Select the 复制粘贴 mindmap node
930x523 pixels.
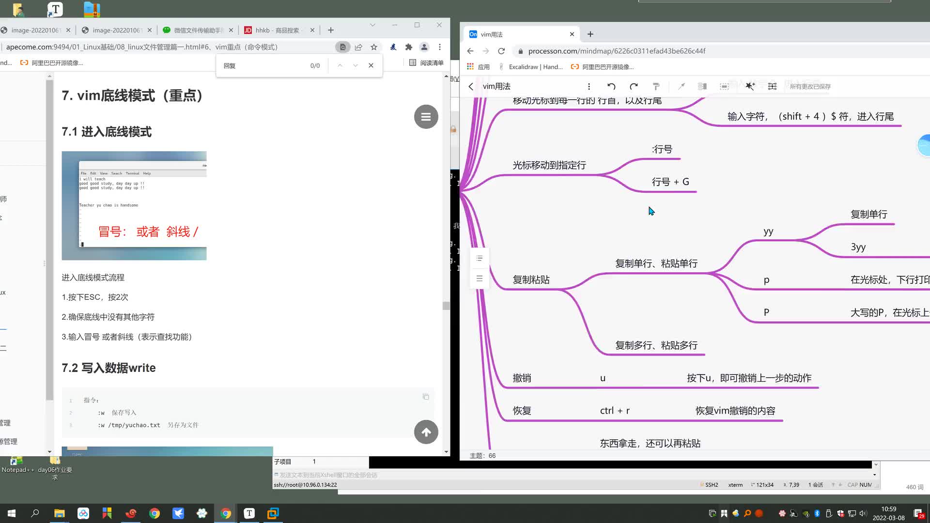point(531,279)
